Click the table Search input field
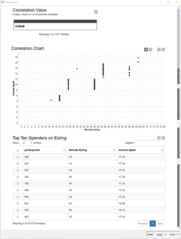This screenshot has height=239, width=181. point(150,143)
